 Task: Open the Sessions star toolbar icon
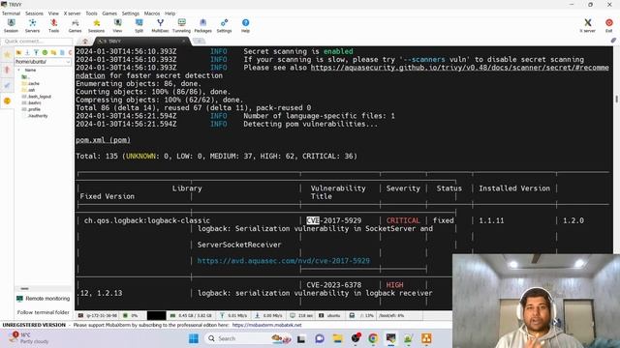pos(96,26)
